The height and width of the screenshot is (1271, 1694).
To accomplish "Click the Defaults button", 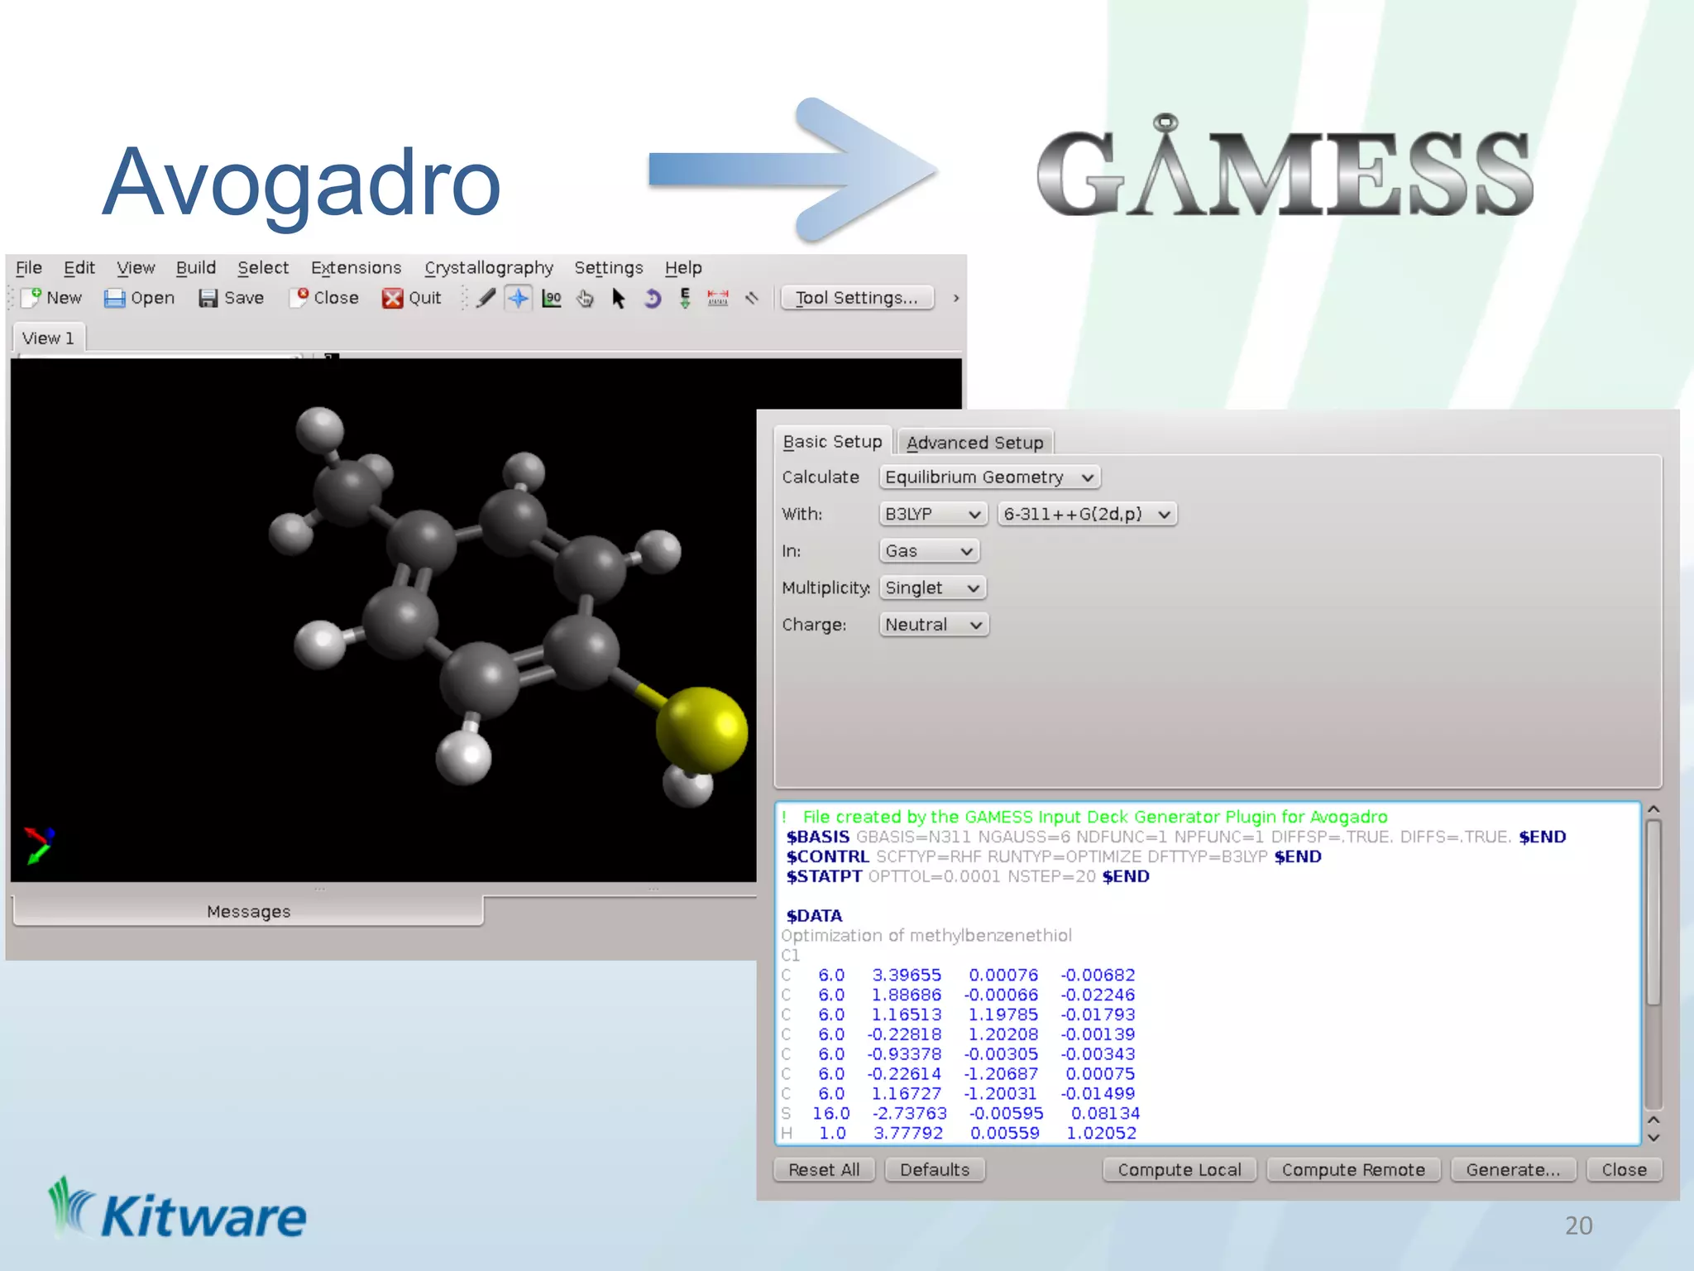I will coord(935,1170).
